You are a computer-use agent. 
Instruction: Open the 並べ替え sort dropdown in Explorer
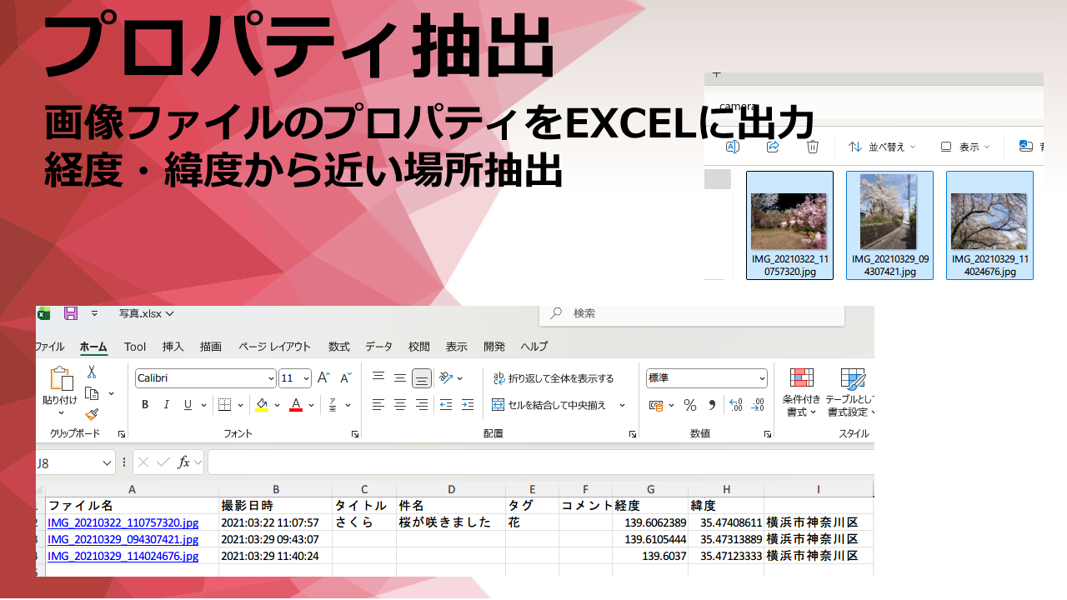click(x=882, y=147)
